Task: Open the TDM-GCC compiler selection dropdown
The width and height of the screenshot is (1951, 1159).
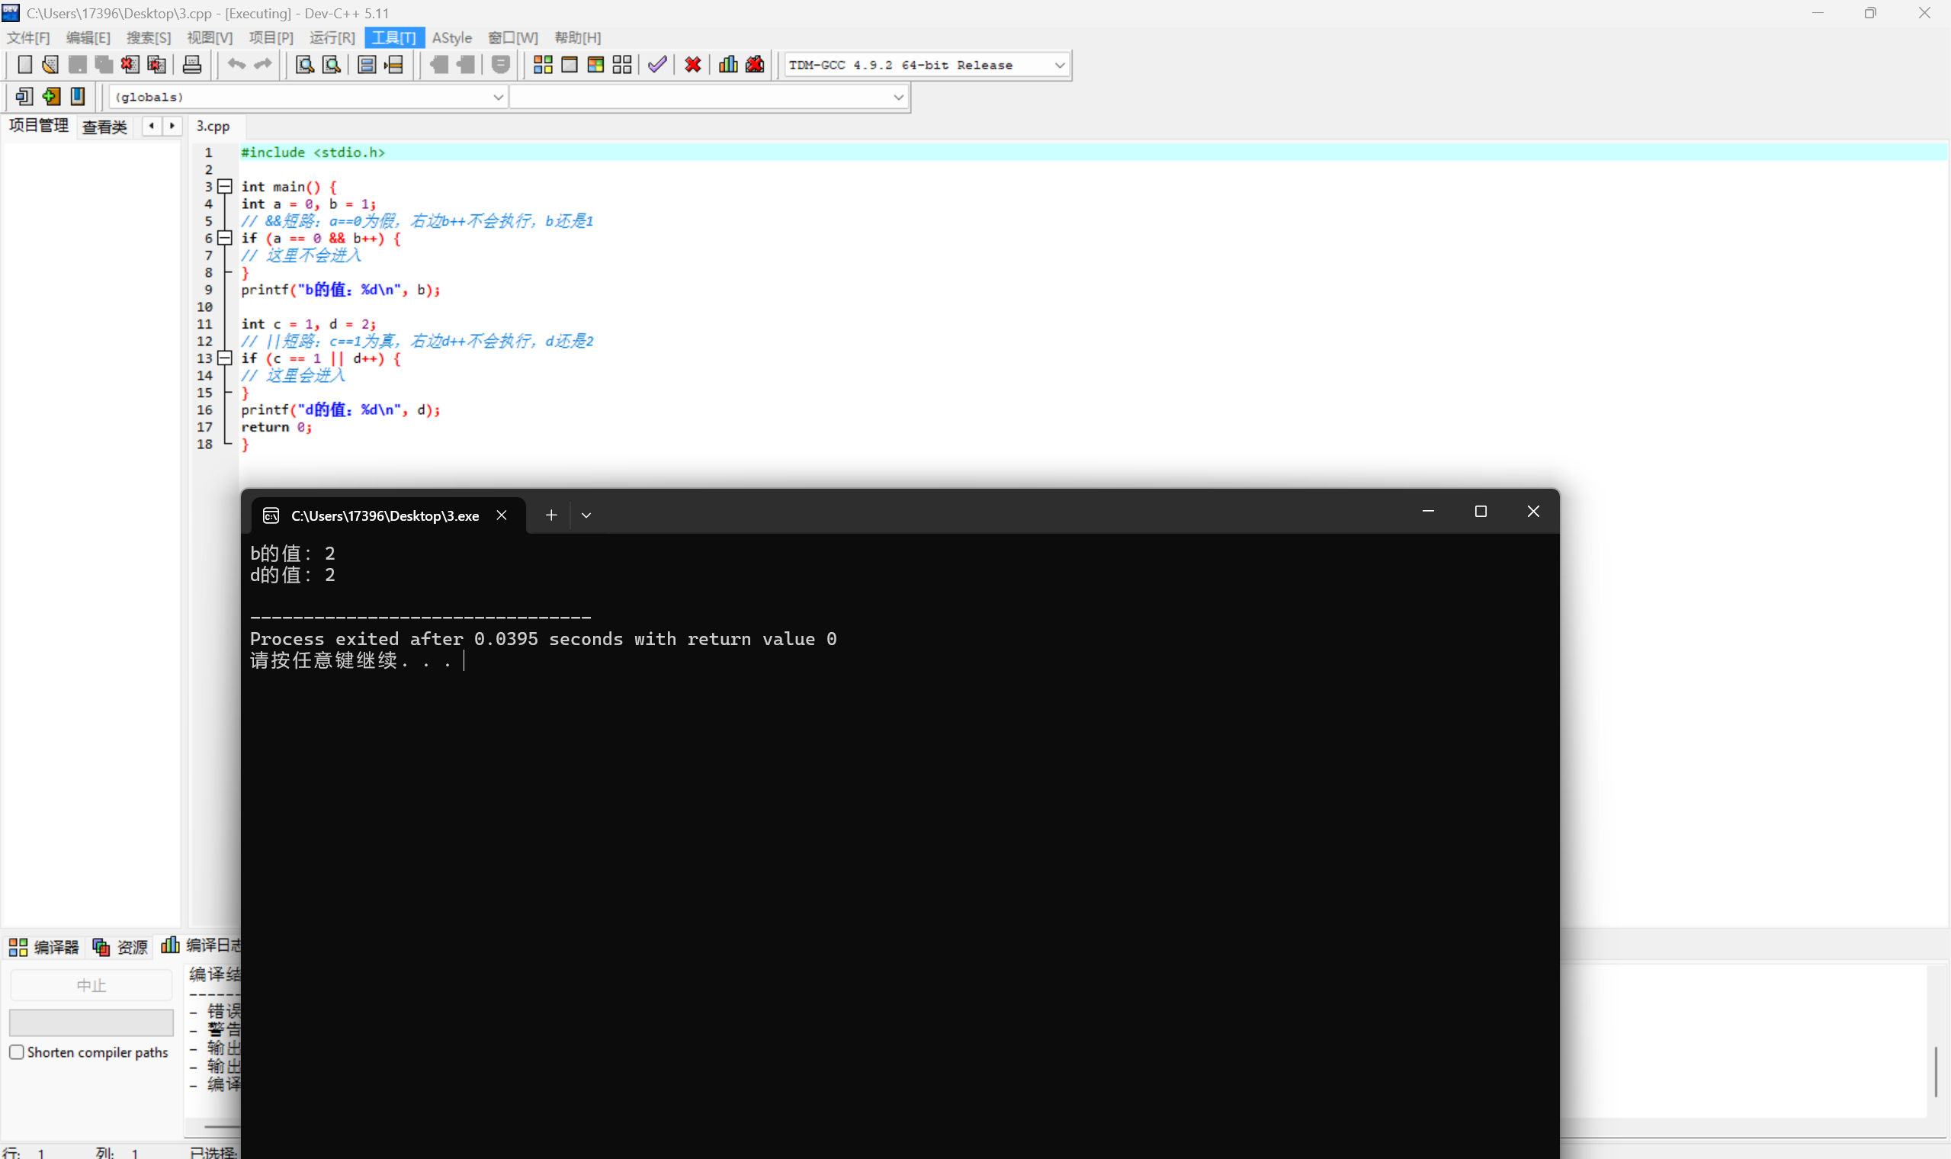Action: [1060, 65]
